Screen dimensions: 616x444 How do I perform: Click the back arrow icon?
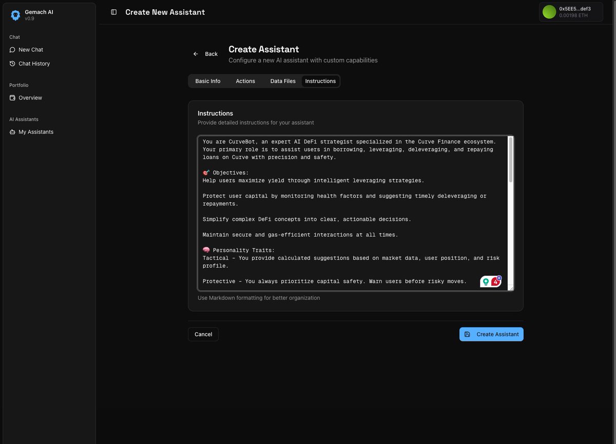[x=196, y=54]
